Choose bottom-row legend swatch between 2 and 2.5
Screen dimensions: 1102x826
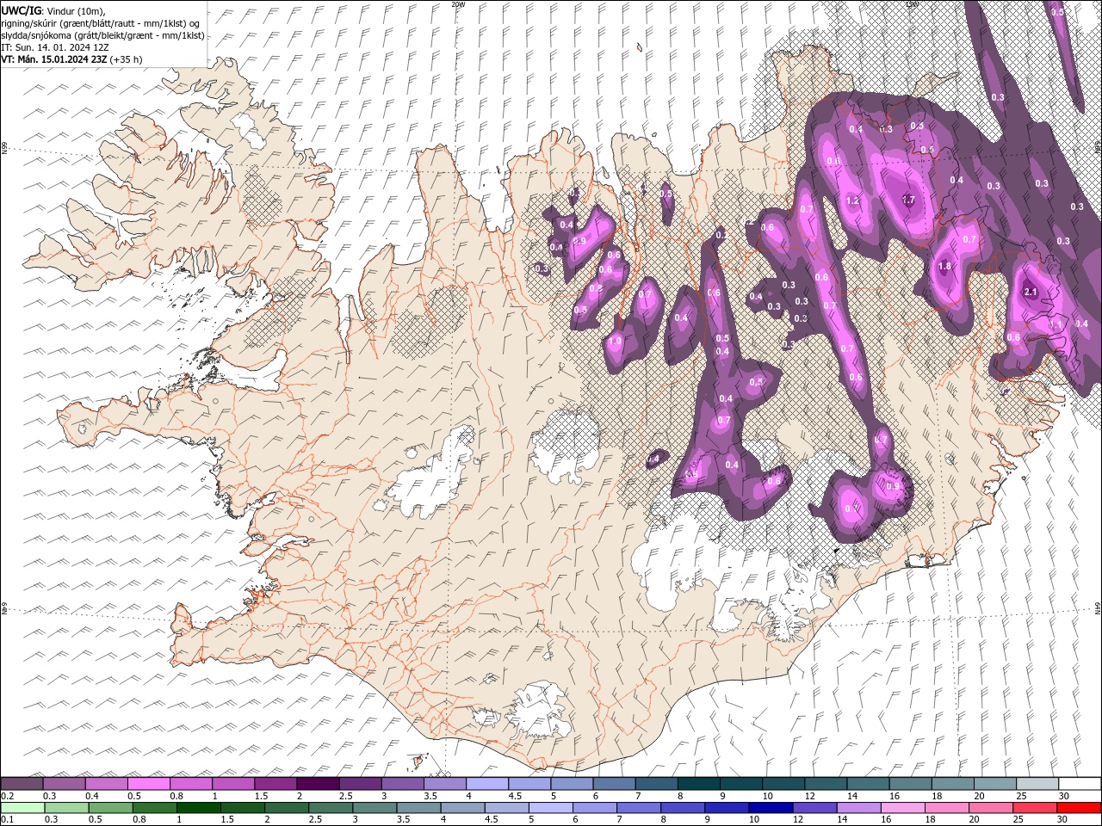(x=287, y=808)
